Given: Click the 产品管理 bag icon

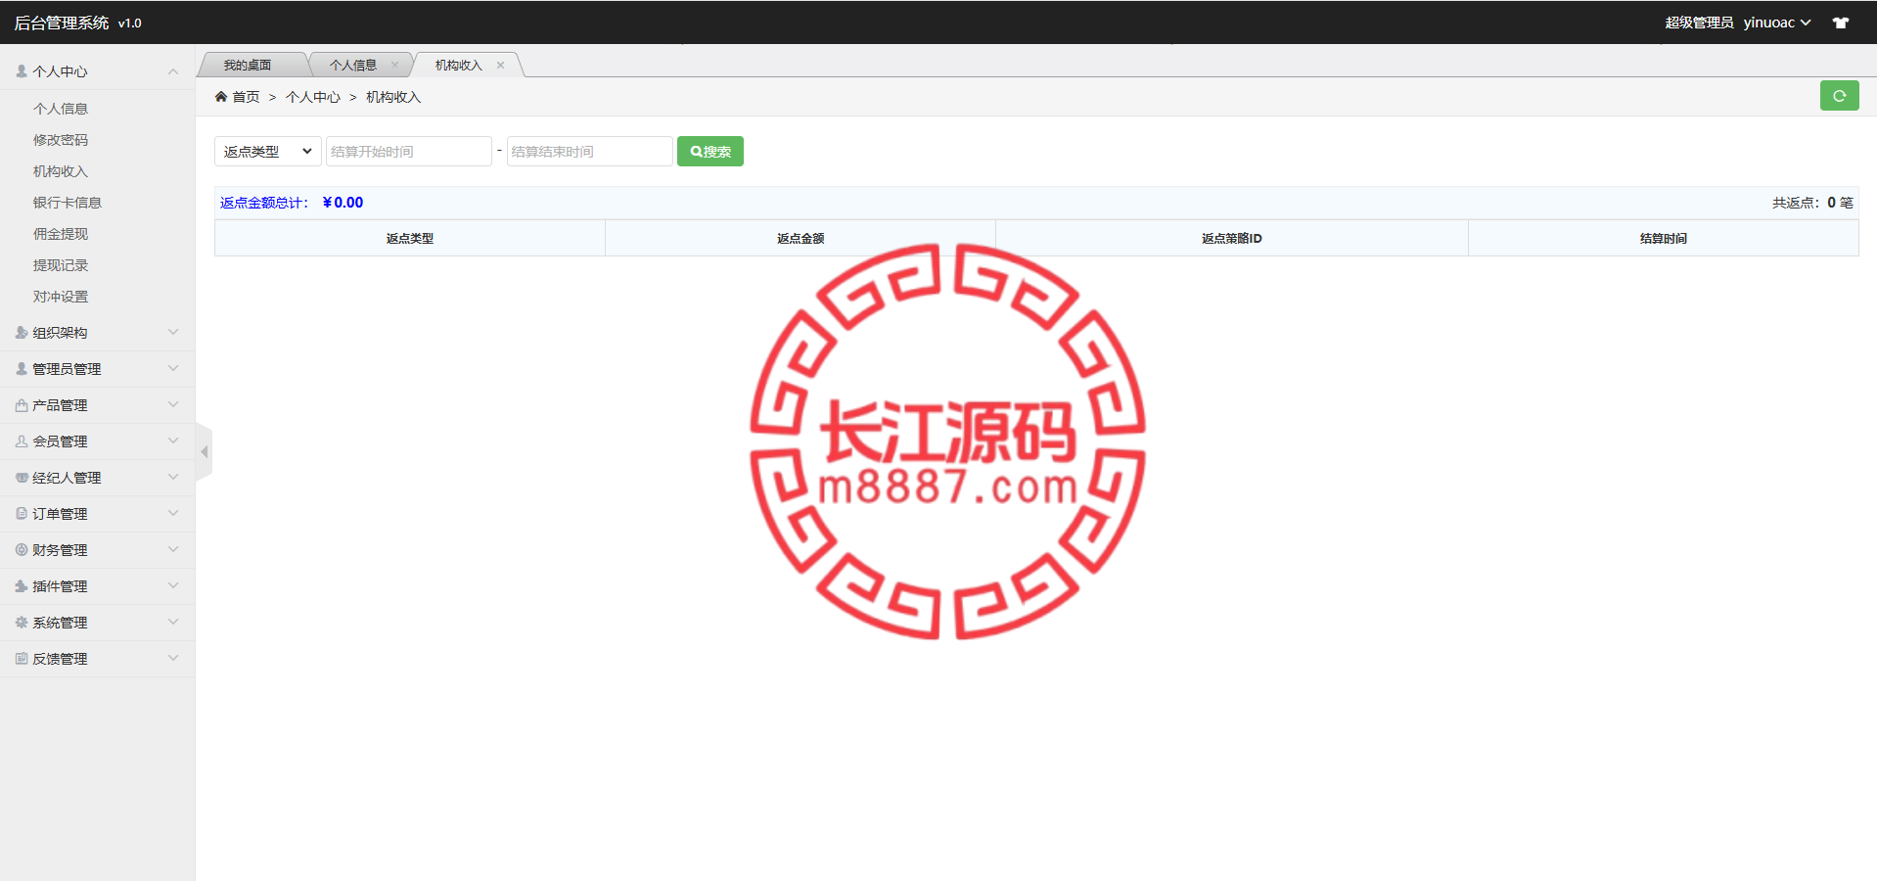Looking at the screenshot, I should (22, 405).
